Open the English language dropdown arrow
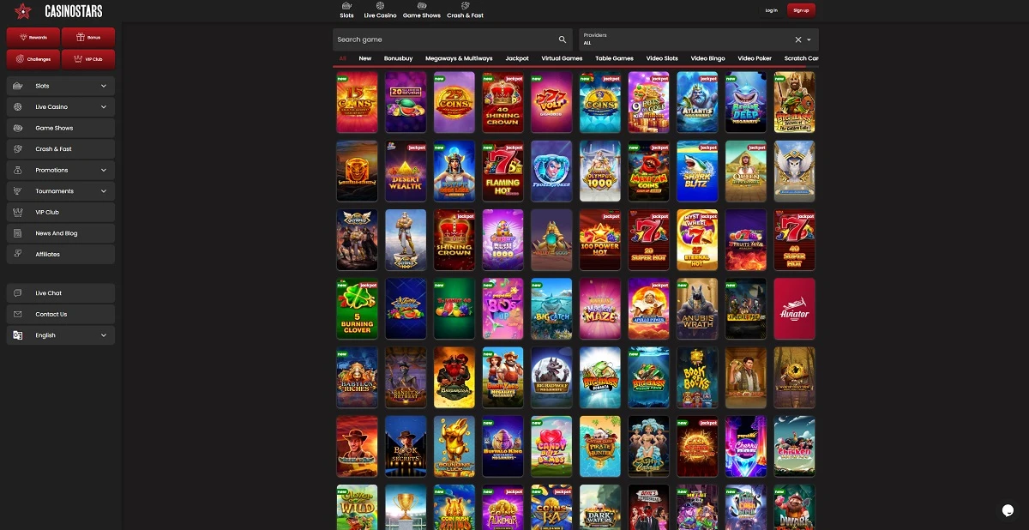This screenshot has width=1029, height=530. [x=104, y=335]
